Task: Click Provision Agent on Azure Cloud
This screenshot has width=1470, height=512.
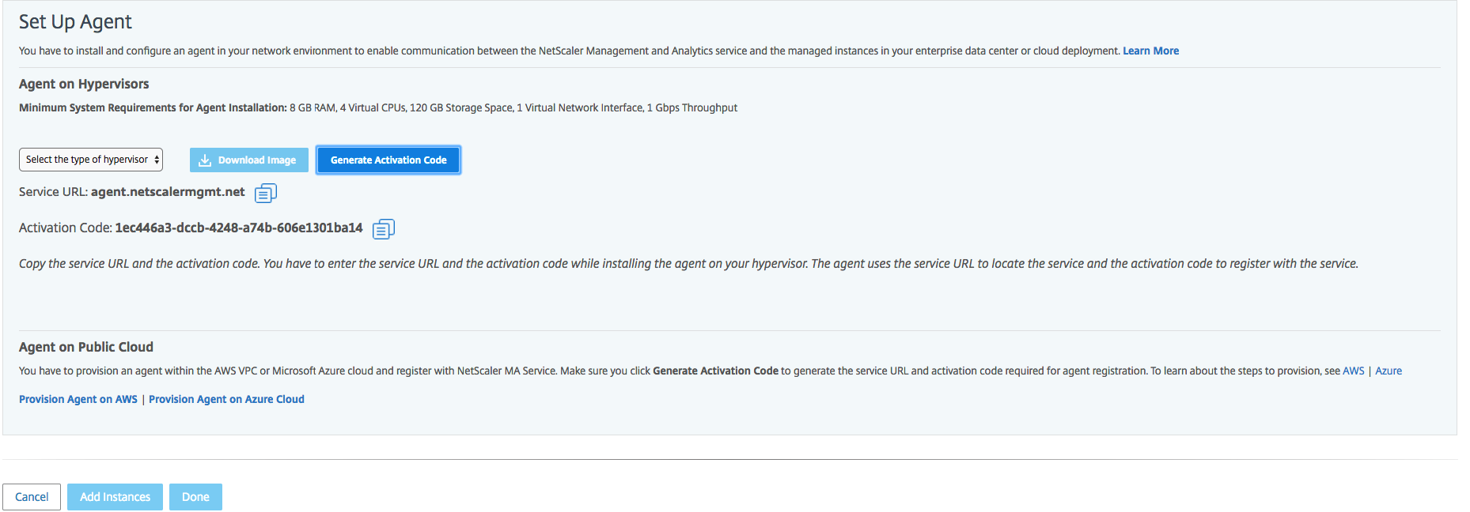Action: [226, 399]
